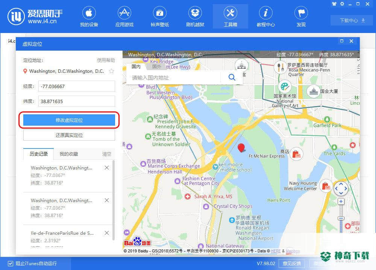Click the 纬度 latitude input field

pyautogui.click(x=76, y=101)
